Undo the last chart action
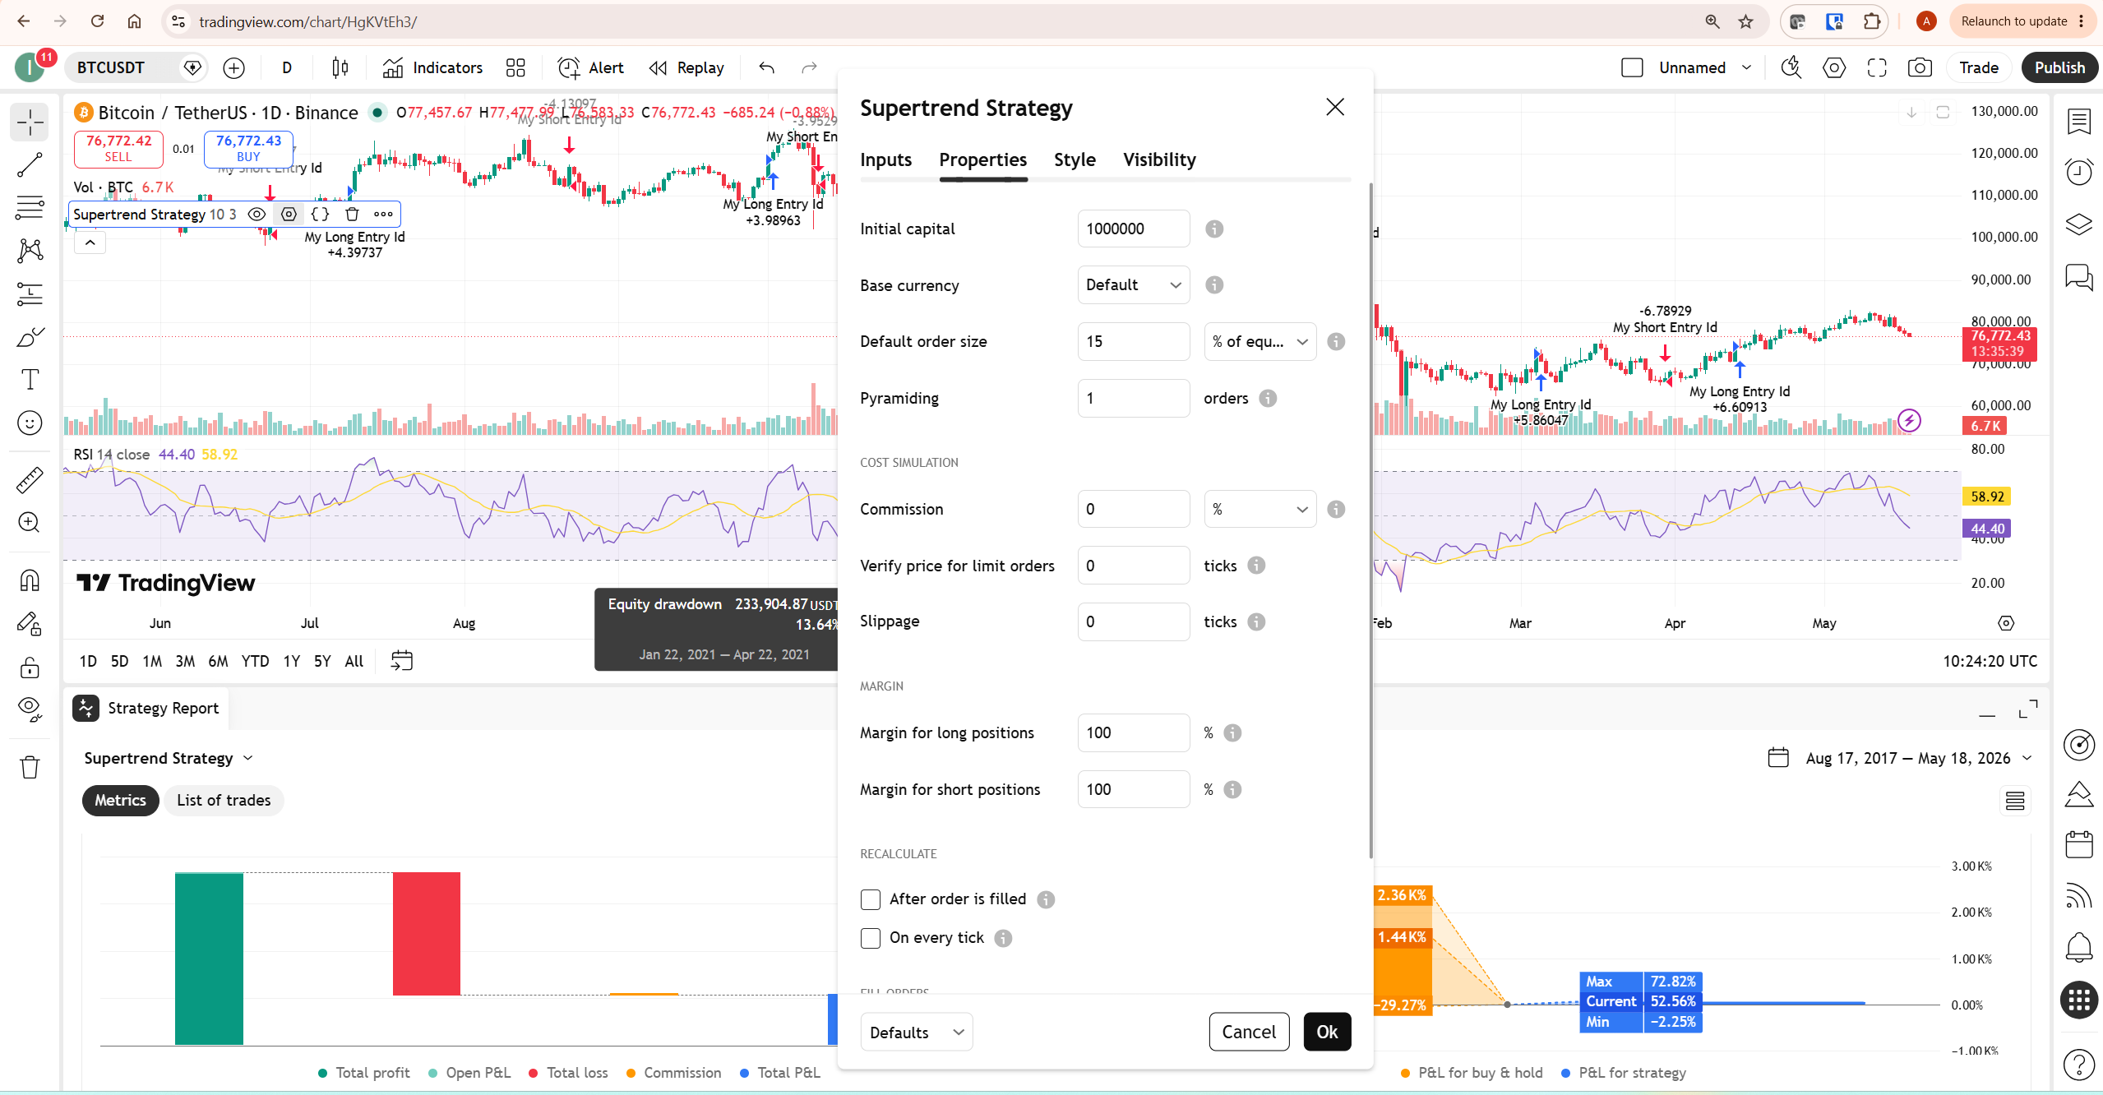This screenshot has height=1095, width=2103. (766, 67)
